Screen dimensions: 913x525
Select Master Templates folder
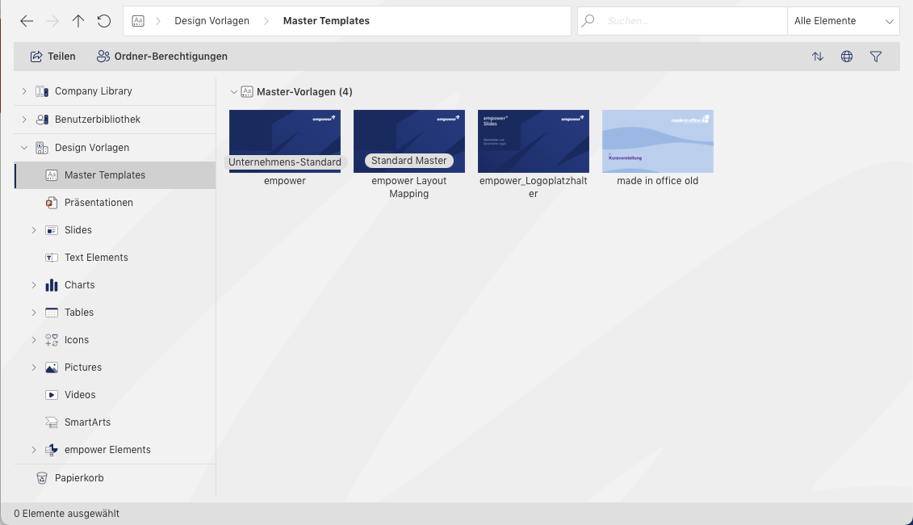click(115, 175)
